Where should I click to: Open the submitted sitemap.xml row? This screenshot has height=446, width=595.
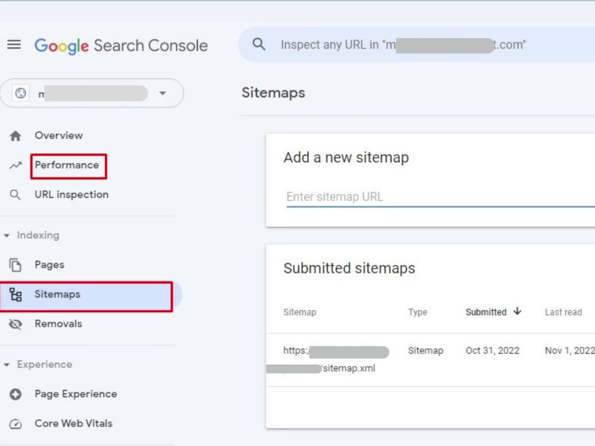click(430, 360)
